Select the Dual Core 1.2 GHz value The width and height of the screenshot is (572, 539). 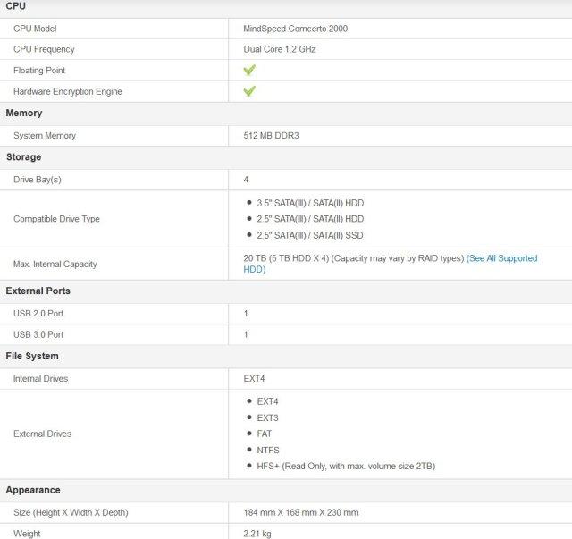pos(280,49)
